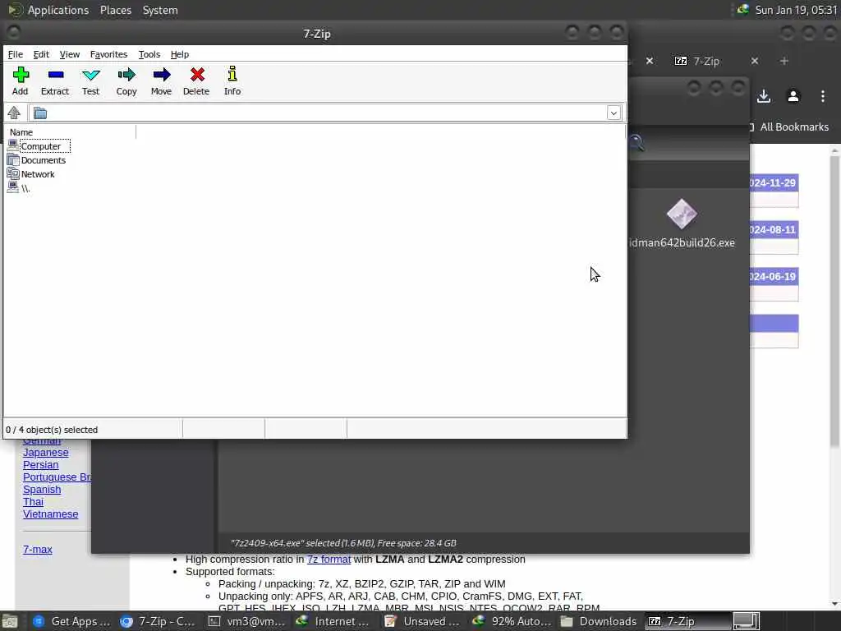Open the Thai language link
The height and width of the screenshot is (631, 841).
(x=33, y=502)
